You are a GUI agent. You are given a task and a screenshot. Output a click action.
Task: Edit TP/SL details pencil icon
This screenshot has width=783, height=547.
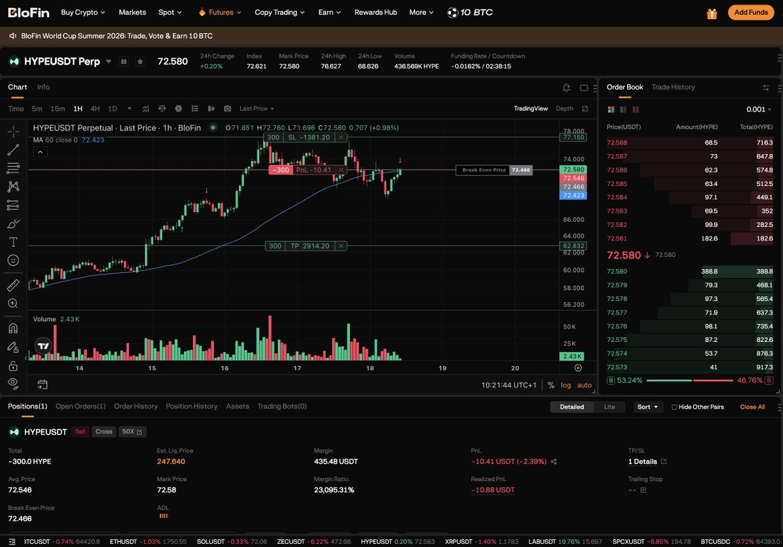664,461
